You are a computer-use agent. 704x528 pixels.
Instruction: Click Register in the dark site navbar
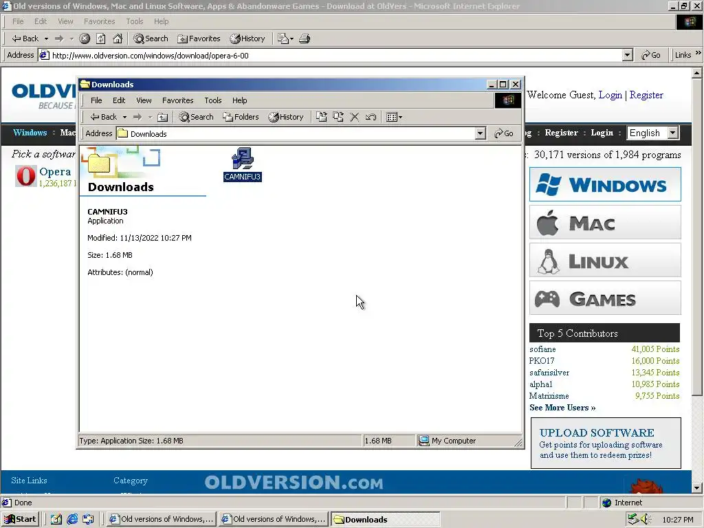tap(561, 133)
